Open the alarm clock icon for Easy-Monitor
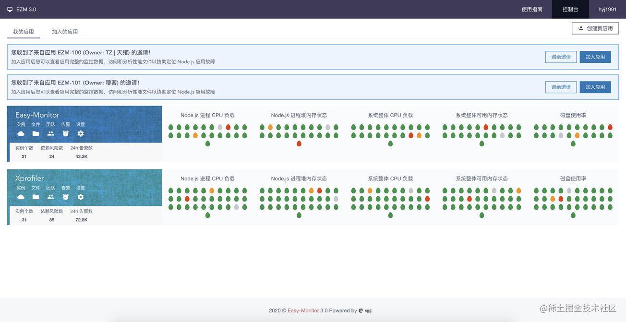The width and height of the screenshot is (626, 322). 66,133
